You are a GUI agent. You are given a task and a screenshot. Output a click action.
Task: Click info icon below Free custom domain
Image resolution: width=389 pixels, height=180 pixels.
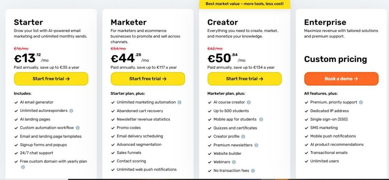click(x=23, y=167)
